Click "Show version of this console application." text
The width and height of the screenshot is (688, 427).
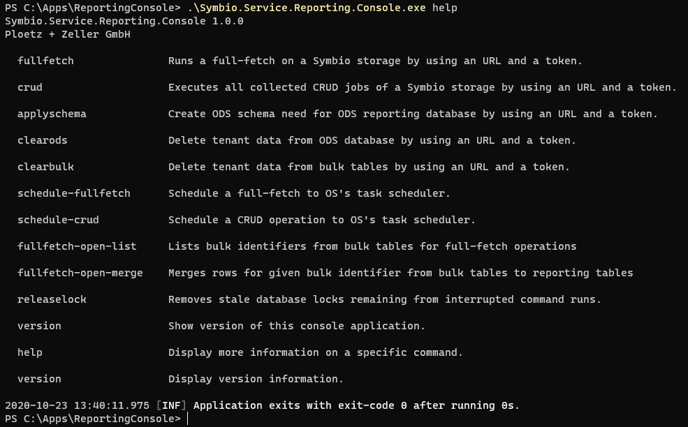[296, 326]
